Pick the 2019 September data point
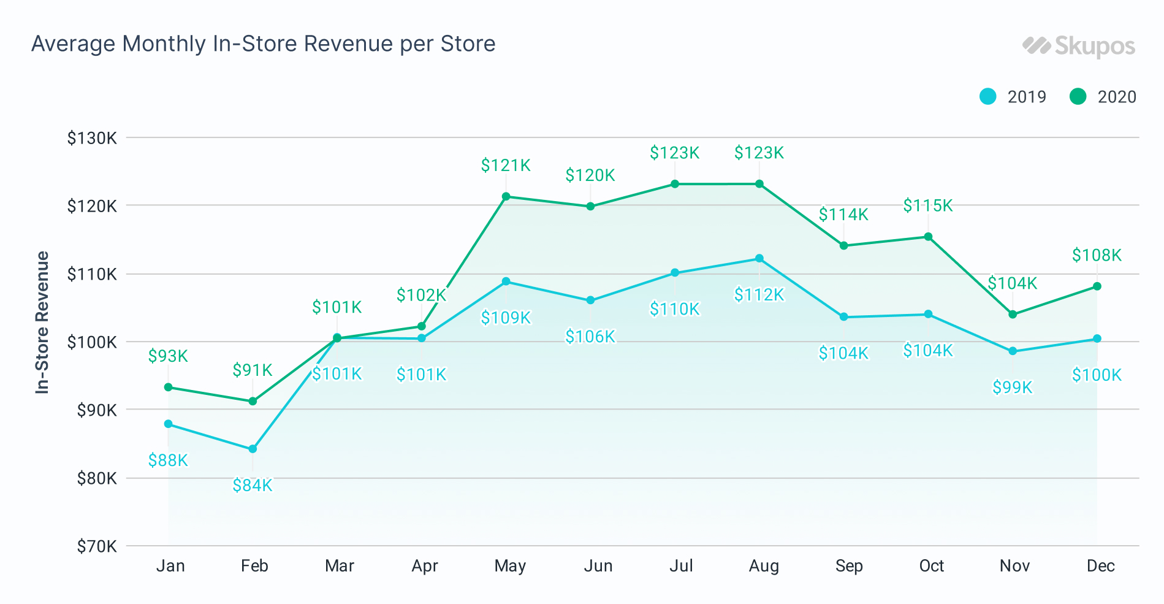Viewport: 1164px width, 604px height. [x=844, y=317]
